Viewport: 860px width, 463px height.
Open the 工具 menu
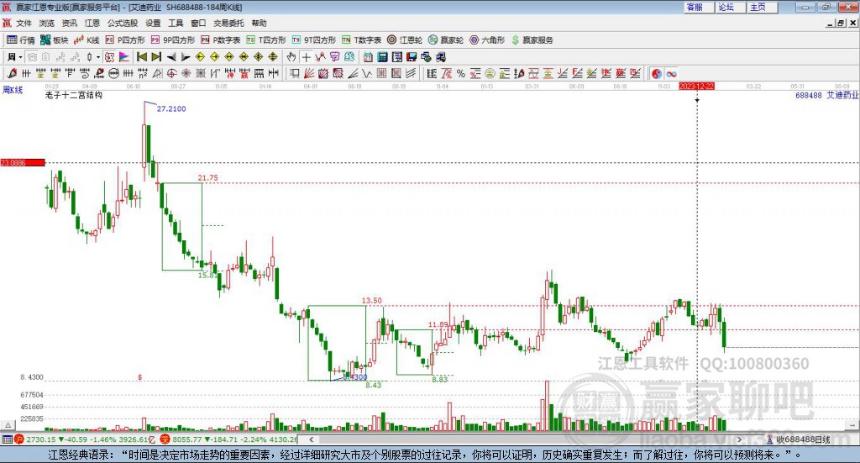pos(176,23)
